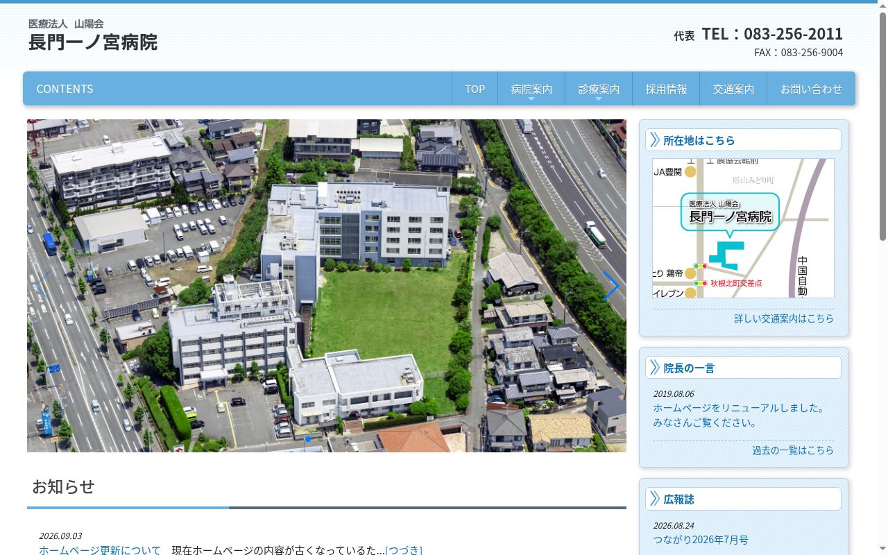
Task: Follow the 過去の一覧はこちら link
Action: click(793, 450)
